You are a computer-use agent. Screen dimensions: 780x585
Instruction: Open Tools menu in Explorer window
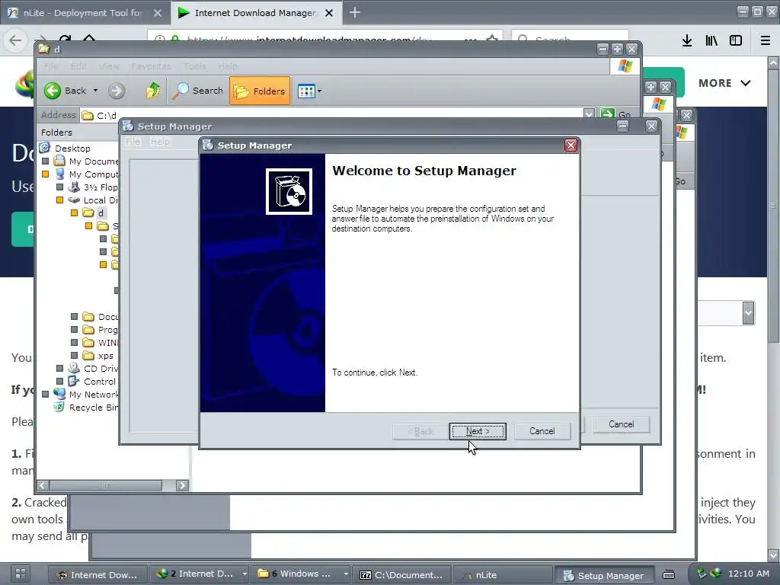pos(194,66)
